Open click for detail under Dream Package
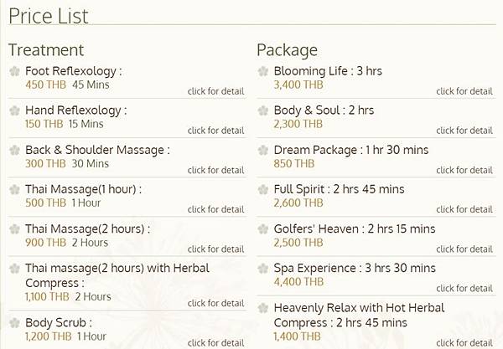Image resolution: width=503 pixels, height=349 pixels. [464, 171]
